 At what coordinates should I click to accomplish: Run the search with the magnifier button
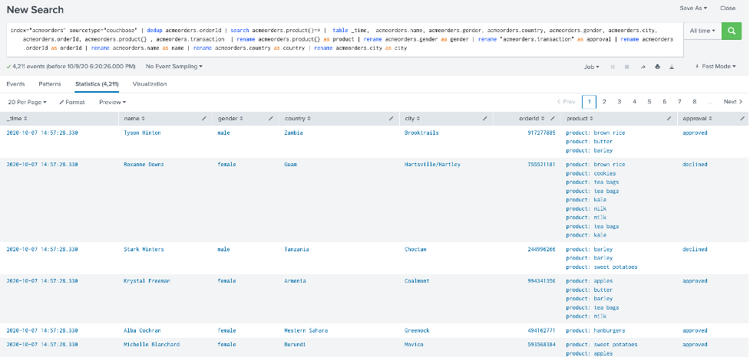pos(732,31)
